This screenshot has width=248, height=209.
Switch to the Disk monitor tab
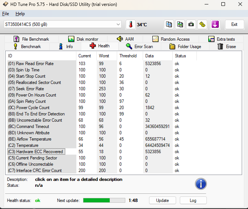[83, 39]
